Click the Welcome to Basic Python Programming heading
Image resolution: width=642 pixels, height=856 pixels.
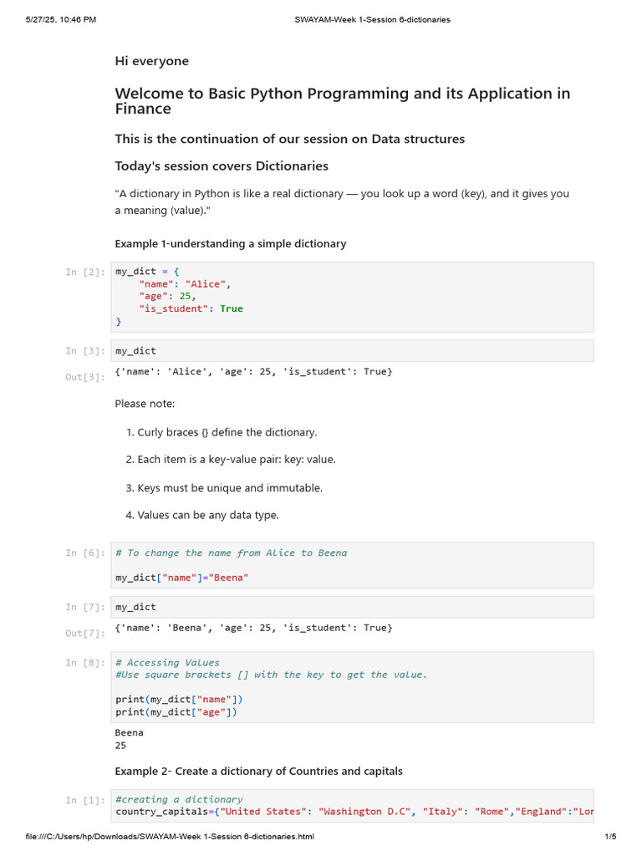point(342,101)
